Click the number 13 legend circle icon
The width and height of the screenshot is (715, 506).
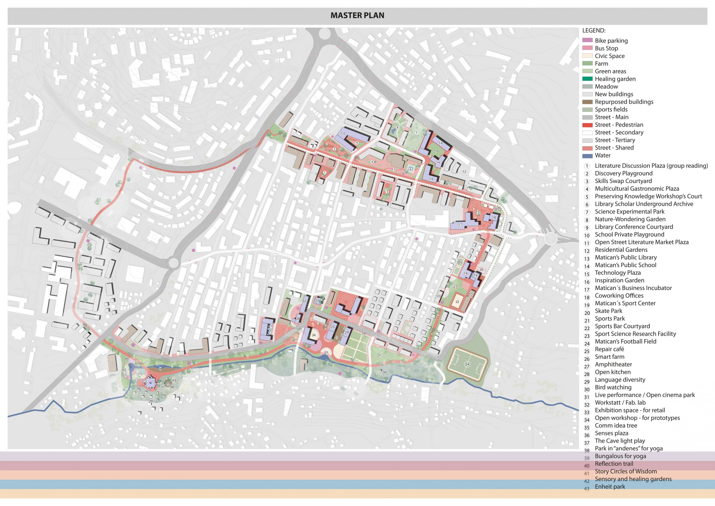[587, 259]
